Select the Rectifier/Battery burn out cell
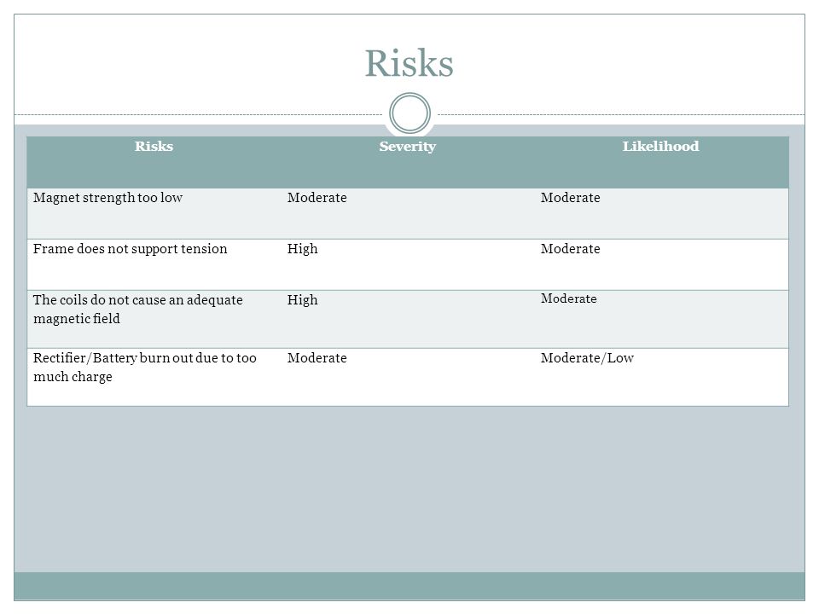Image resolution: width=819 pixels, height=614 pixels. [x=154, y=377]
